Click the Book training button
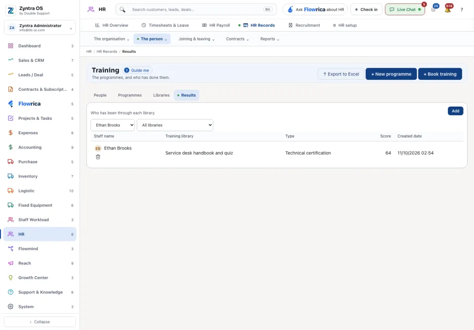Viewport: 474px width, 330px height. click(440, 74)
